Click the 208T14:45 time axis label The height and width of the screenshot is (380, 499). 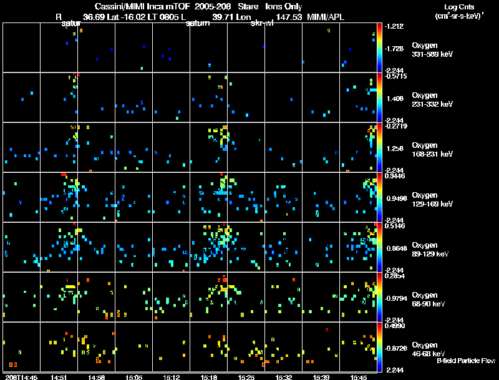click(x=21, y=378)
